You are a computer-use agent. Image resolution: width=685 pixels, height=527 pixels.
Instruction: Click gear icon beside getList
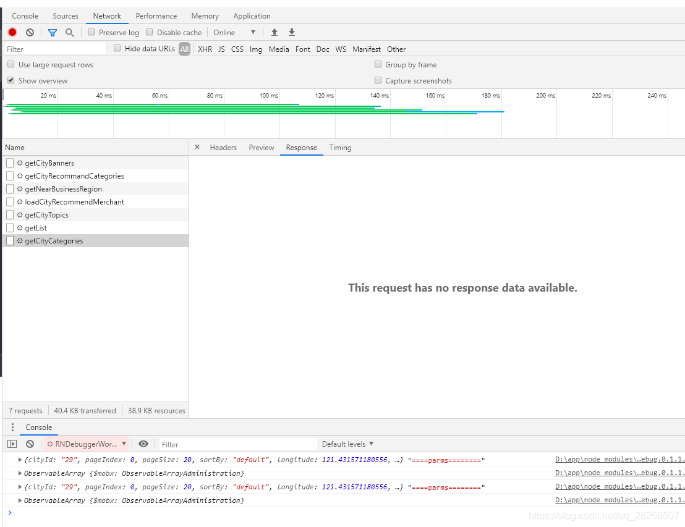(20, 228)
